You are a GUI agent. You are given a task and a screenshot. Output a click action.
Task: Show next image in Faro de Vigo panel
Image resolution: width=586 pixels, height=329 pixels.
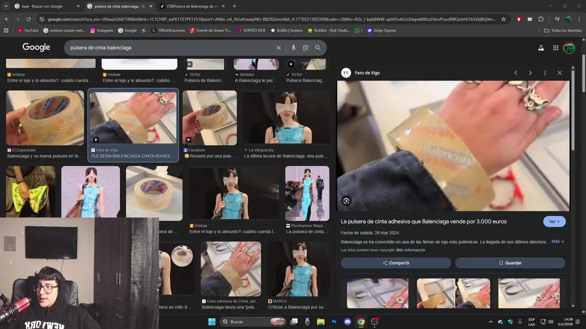pyautogui.click(x=530, y=73)
